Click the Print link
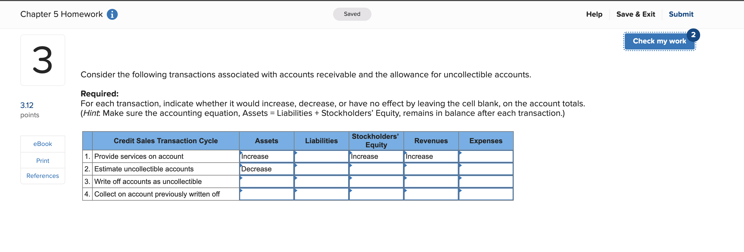Viewport: 744px width, 252px height. [x=42, y=160]
